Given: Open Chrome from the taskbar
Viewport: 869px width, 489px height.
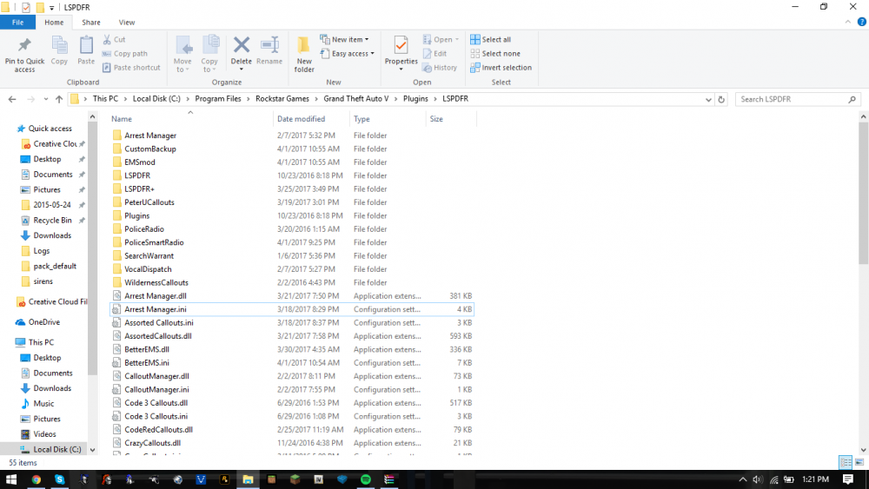Looking at the screenshot, I should 36,479.
